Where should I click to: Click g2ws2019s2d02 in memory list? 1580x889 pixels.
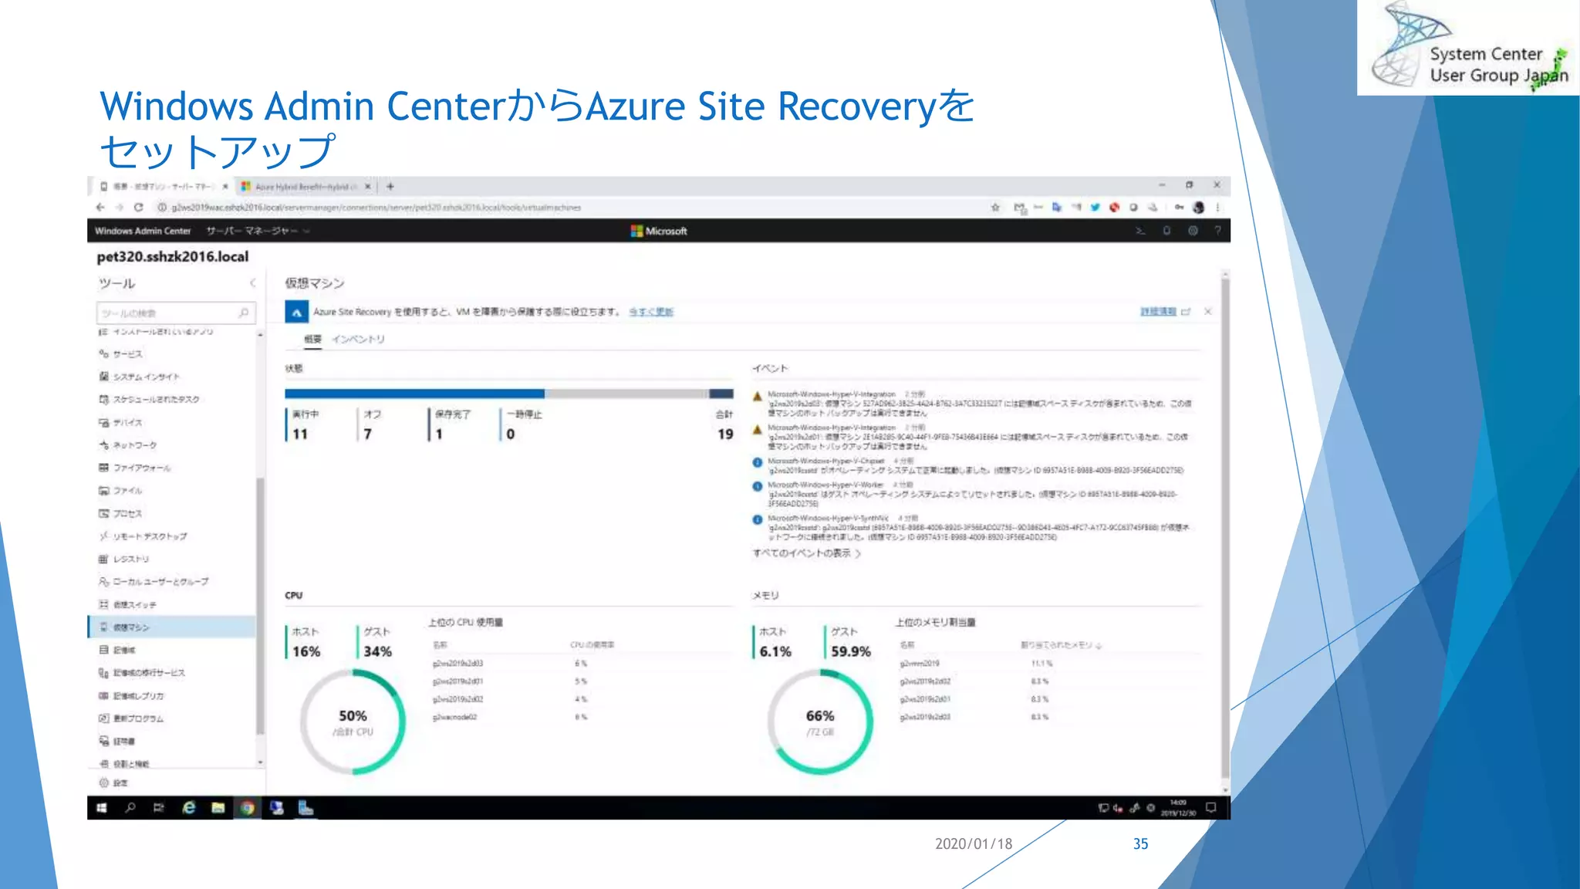[925, 681]
